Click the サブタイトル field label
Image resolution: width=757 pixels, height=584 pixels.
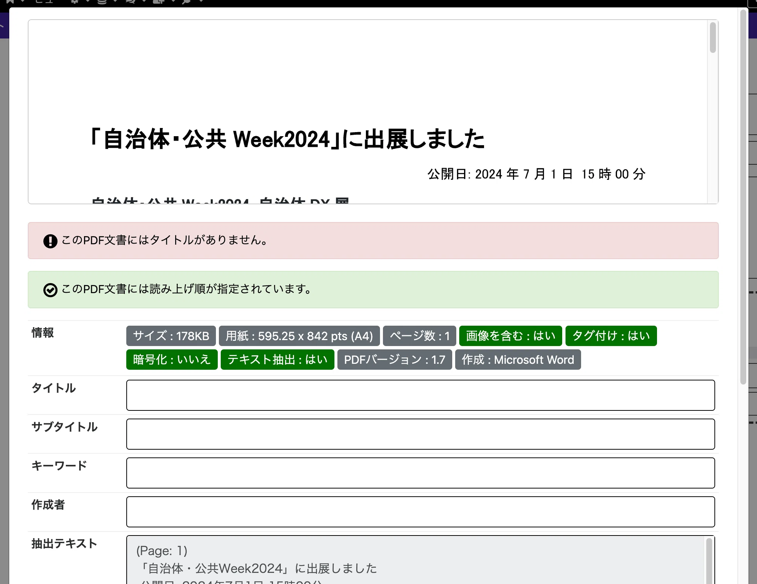64,427
